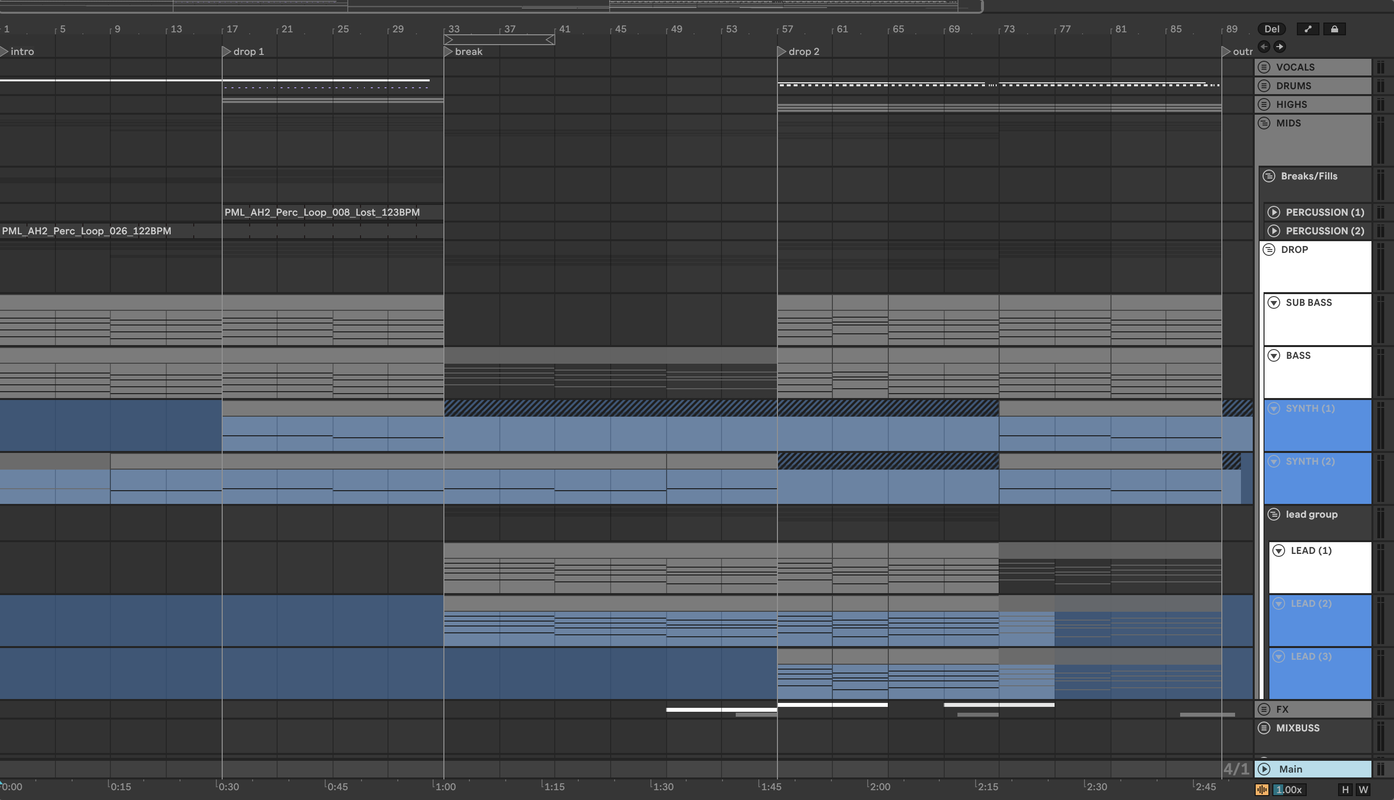
Task: Toggle the orange waveform zoom icon
Action: click(1262, 790)
